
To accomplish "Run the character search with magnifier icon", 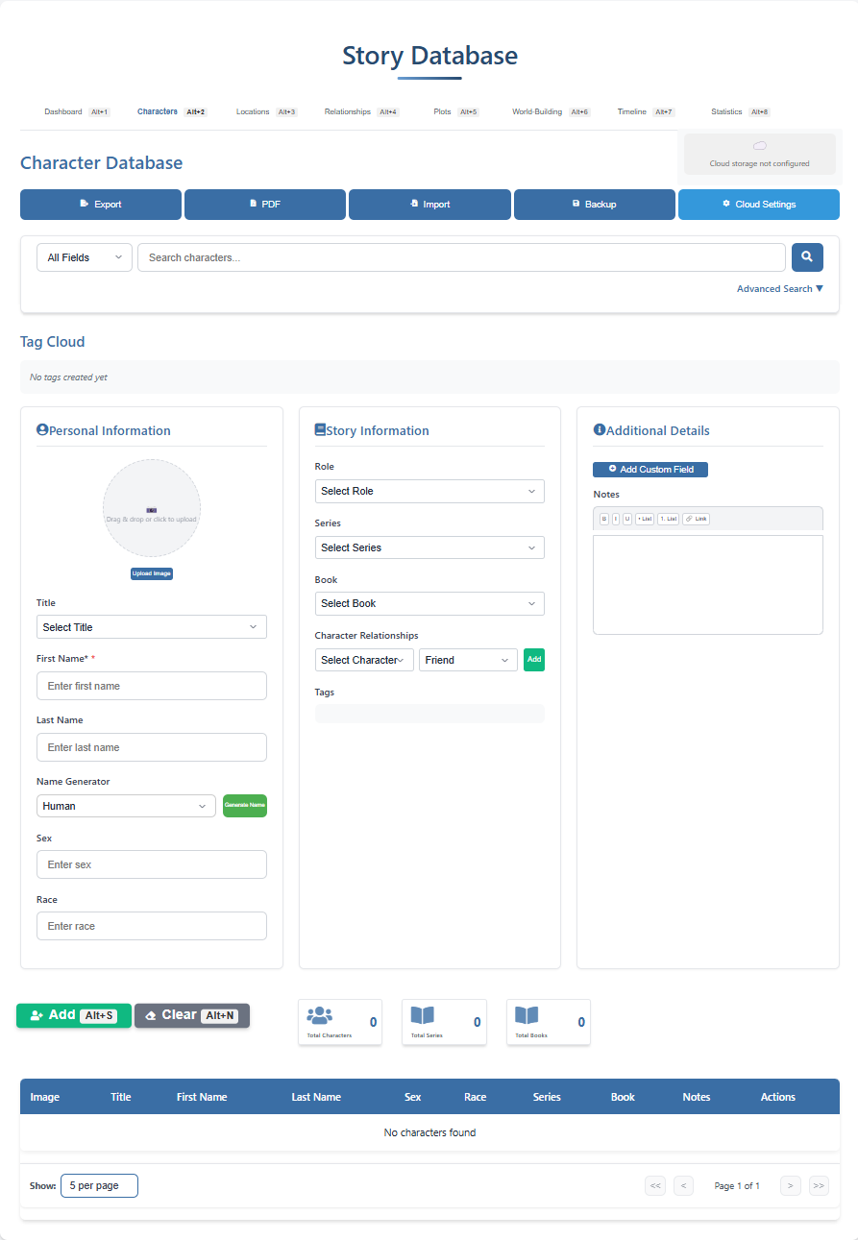I will click(807, 256).
